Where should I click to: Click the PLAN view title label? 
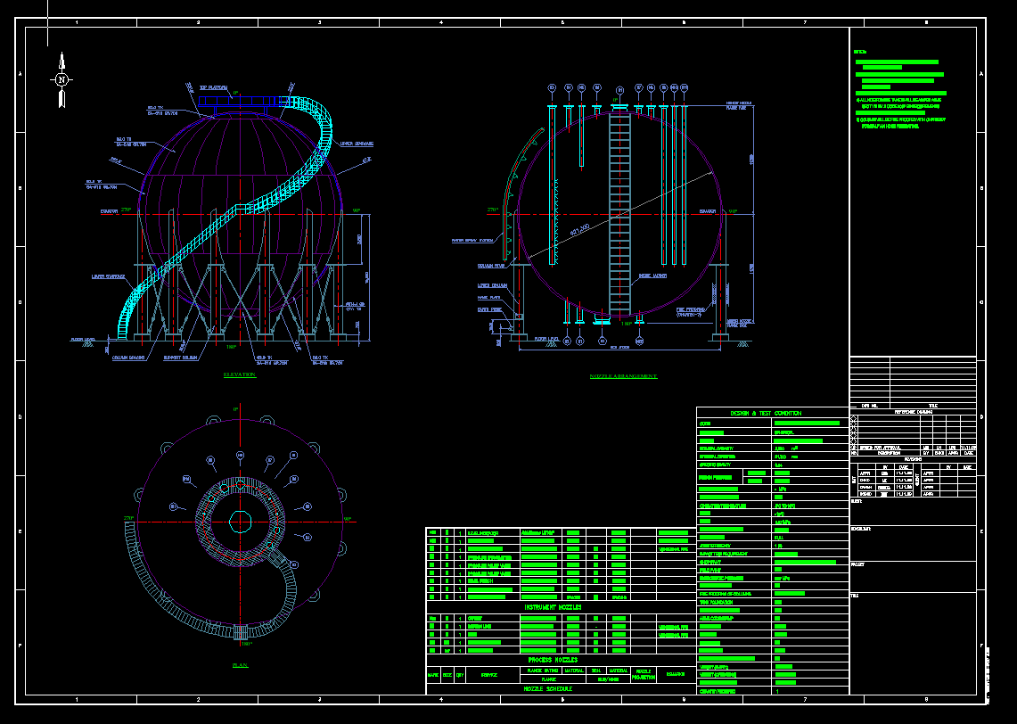(241, 665)
